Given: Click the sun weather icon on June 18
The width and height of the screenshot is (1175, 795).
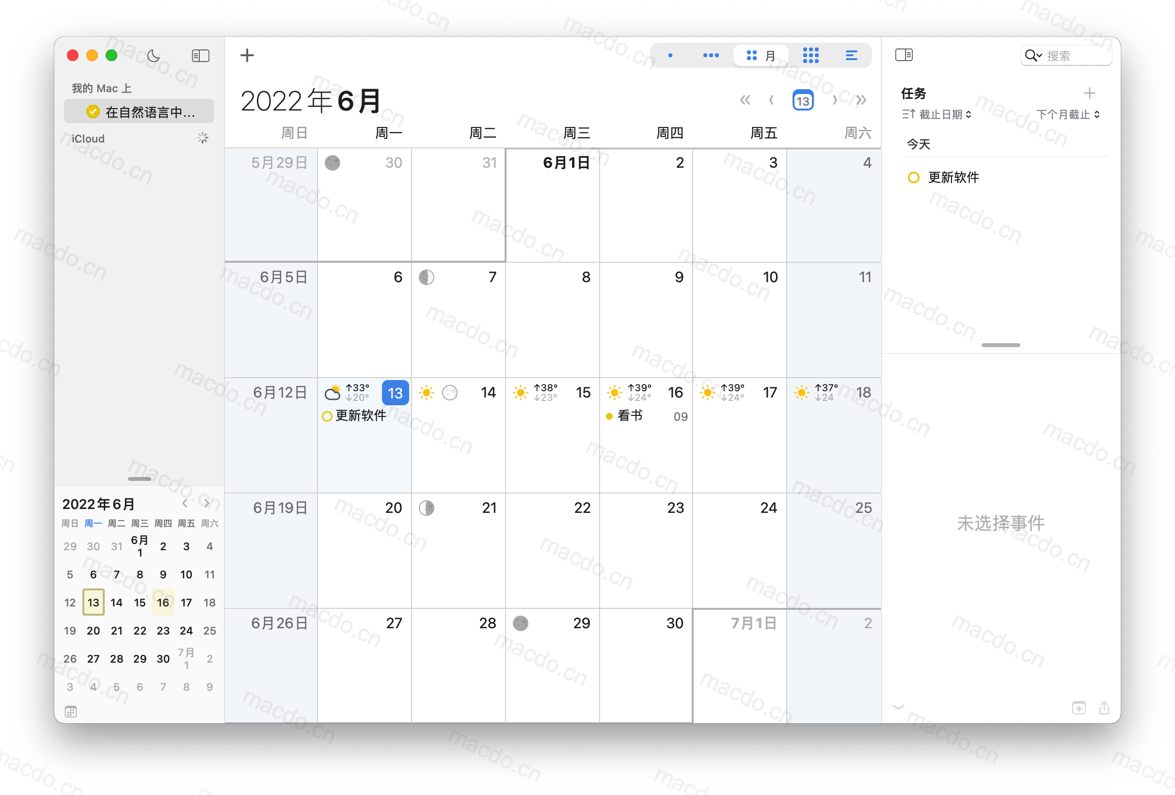Looking at the screenshot, I should (801, 393).
